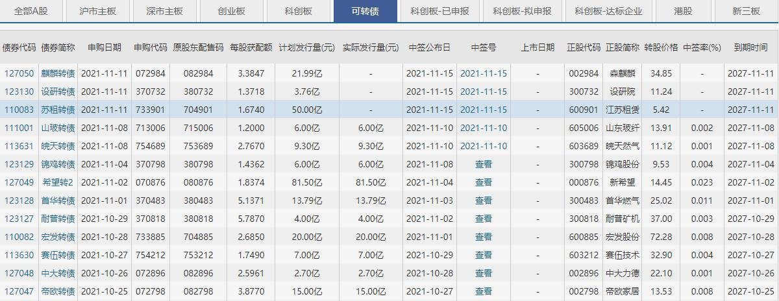Open 锦鸡转债 link
Screen dimensions: 779x301
pos(58,164)
